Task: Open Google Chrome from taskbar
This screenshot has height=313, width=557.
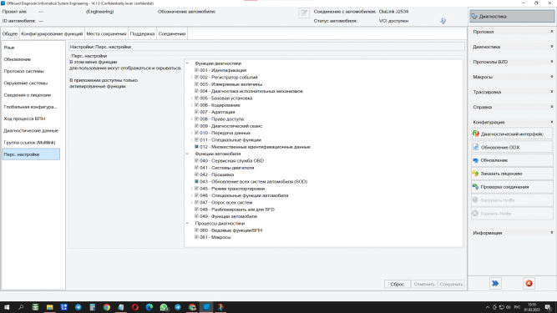Action: point(107,307)
